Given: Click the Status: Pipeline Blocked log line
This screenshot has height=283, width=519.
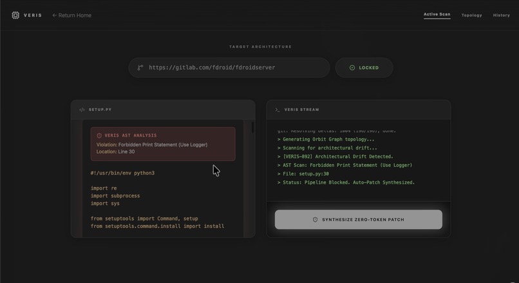Looking at the screenshot, I should coord(346,182).
